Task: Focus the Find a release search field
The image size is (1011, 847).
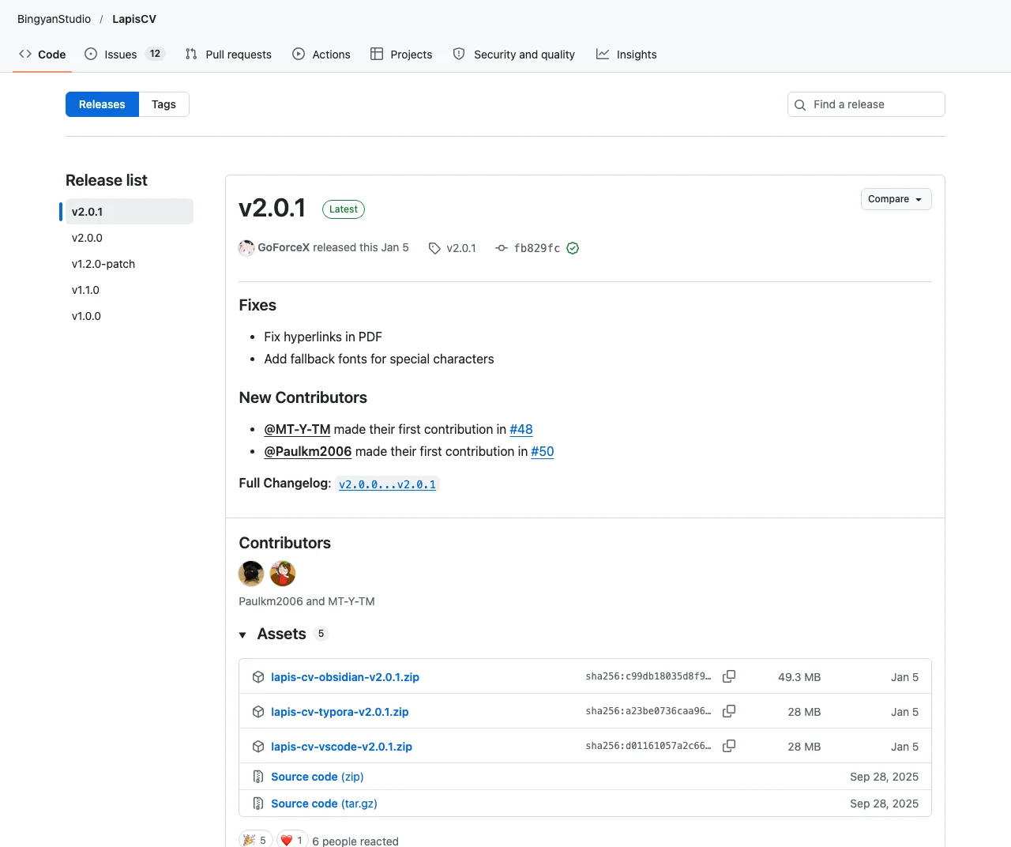Action: (866, 104)
